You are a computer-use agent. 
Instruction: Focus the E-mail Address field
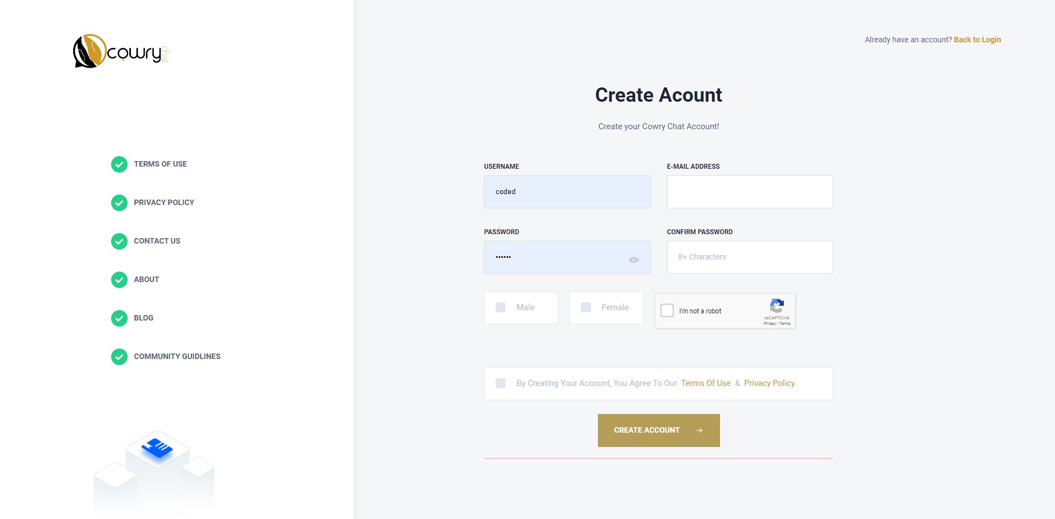[750, 192]
